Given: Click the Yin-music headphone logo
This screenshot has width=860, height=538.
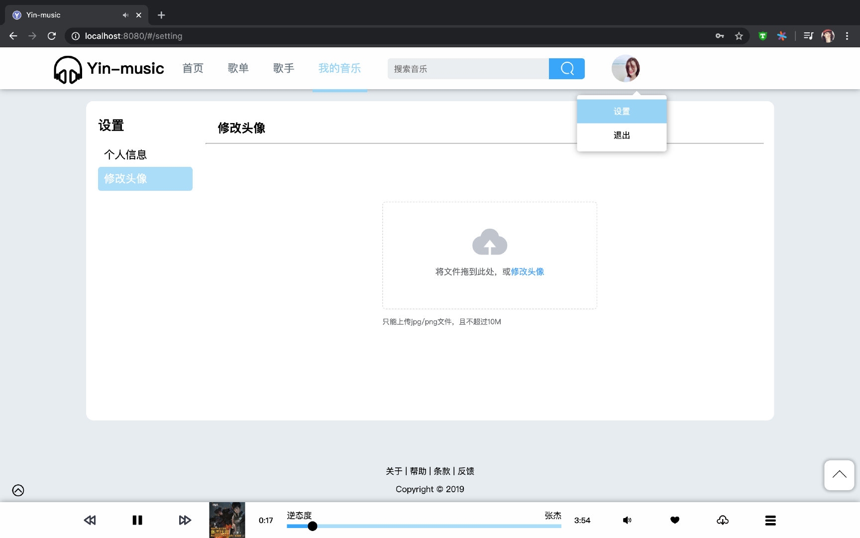Looking at the screenshot, I should coord(68,69).
